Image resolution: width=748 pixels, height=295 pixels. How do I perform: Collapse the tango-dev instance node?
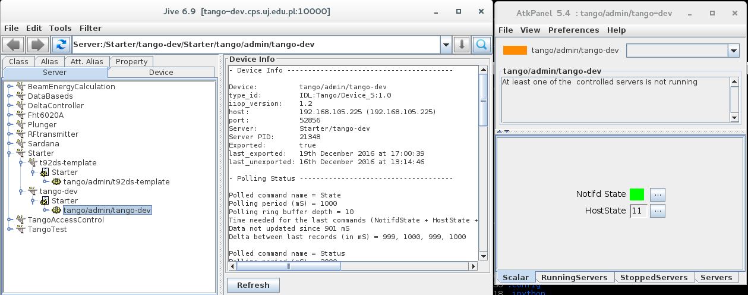[x=22, y=192]
